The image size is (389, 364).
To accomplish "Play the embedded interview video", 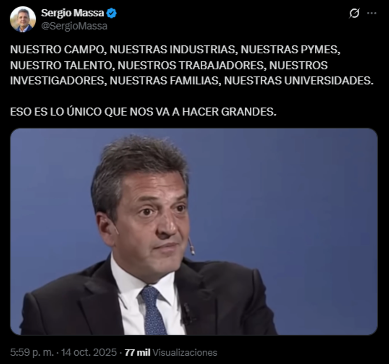I will pyautogui.click(x=194, y=231).
